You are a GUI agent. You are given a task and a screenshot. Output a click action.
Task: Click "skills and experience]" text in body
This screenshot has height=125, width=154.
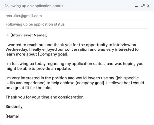coord(26,83)
